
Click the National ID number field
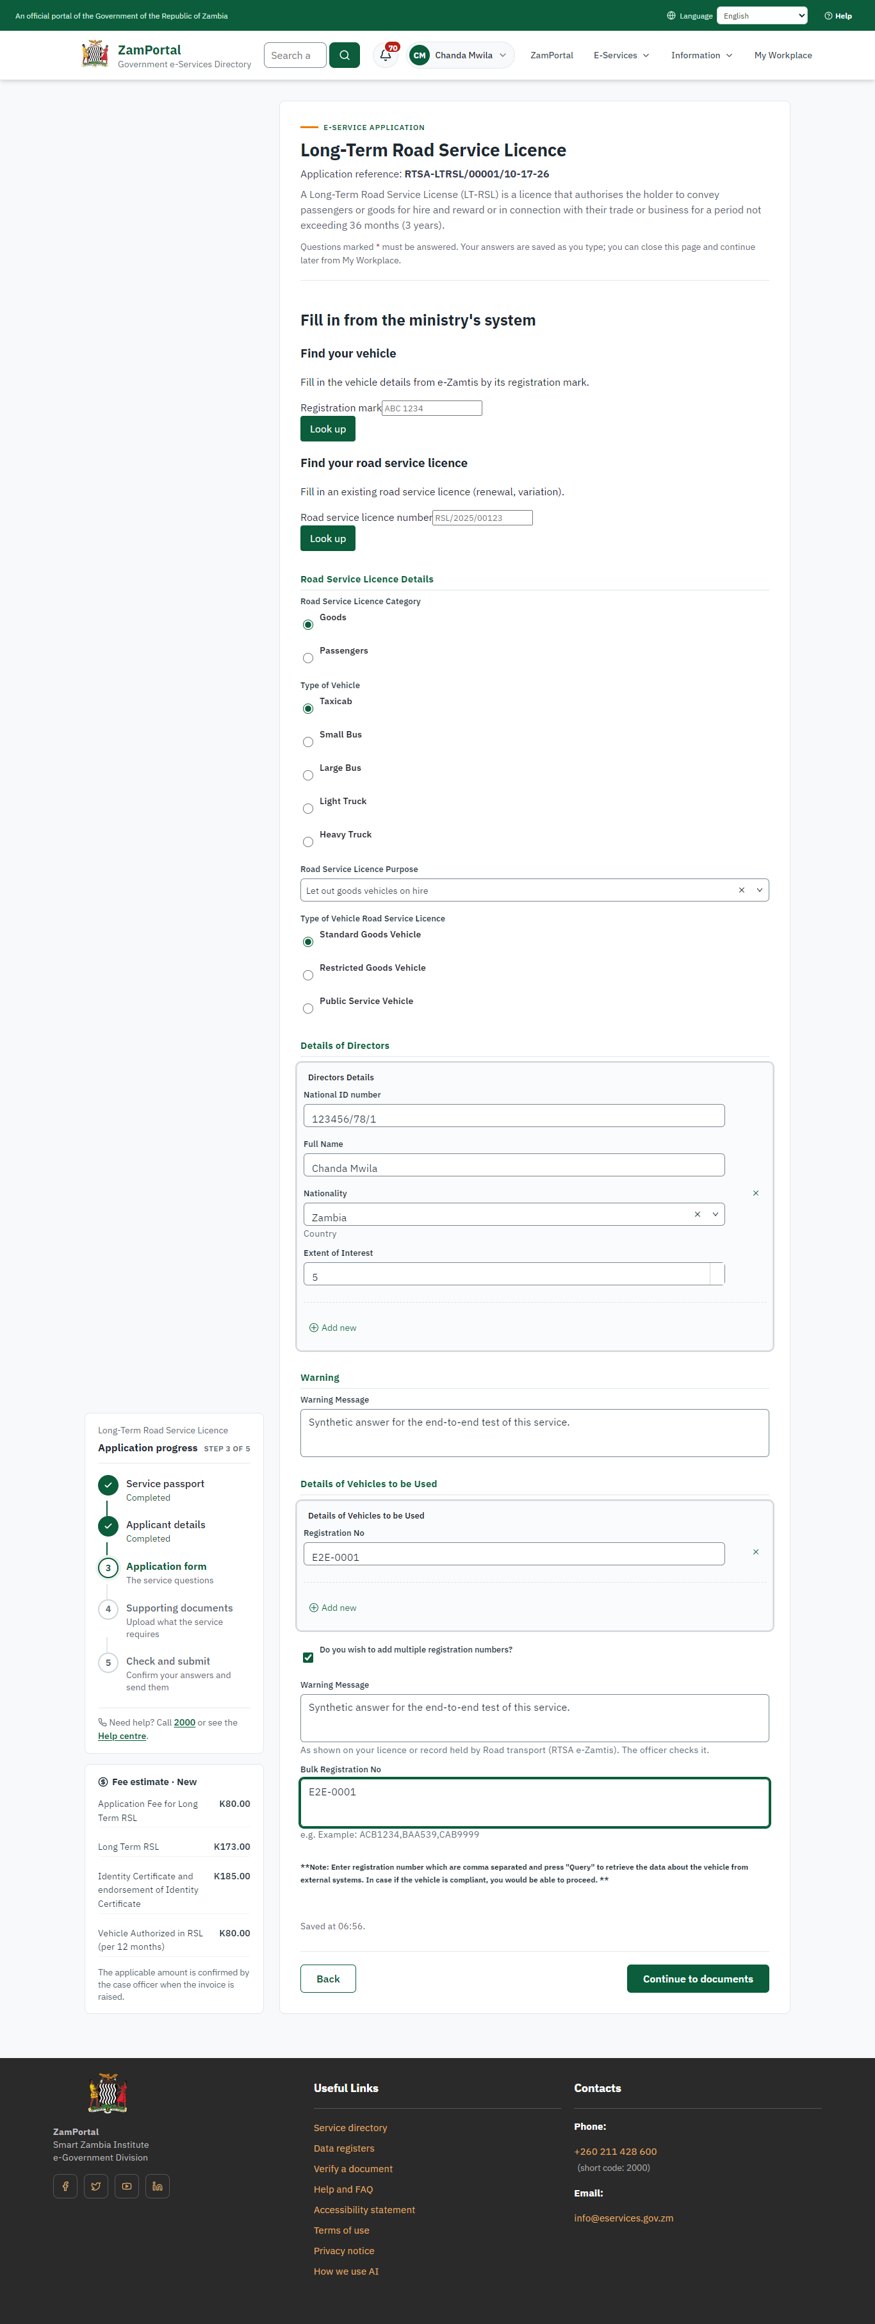[514, 1116]
